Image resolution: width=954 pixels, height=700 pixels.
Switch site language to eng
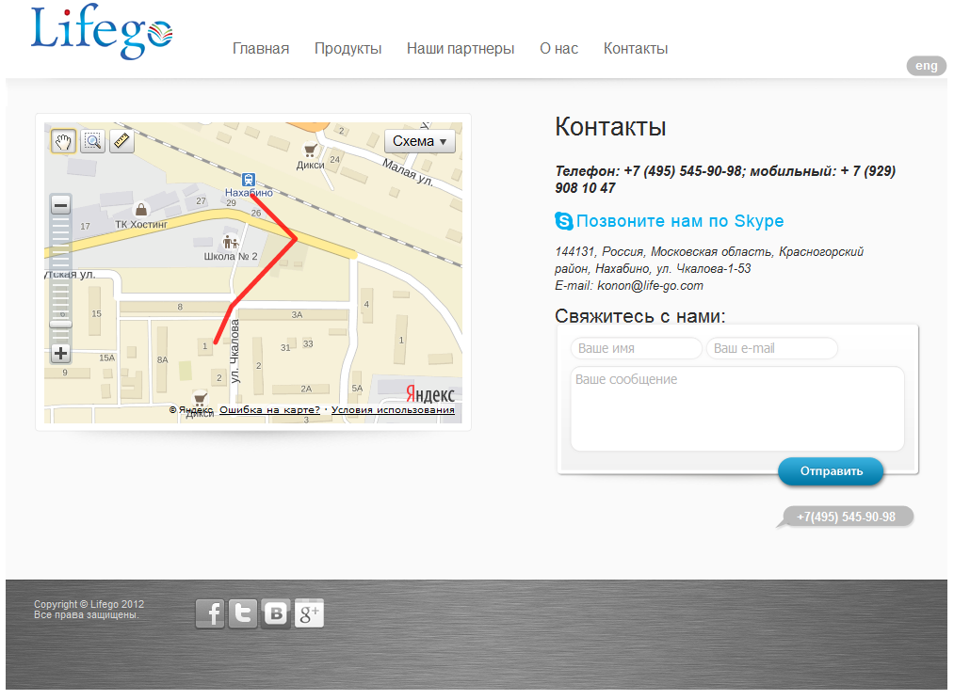point(926,66)
